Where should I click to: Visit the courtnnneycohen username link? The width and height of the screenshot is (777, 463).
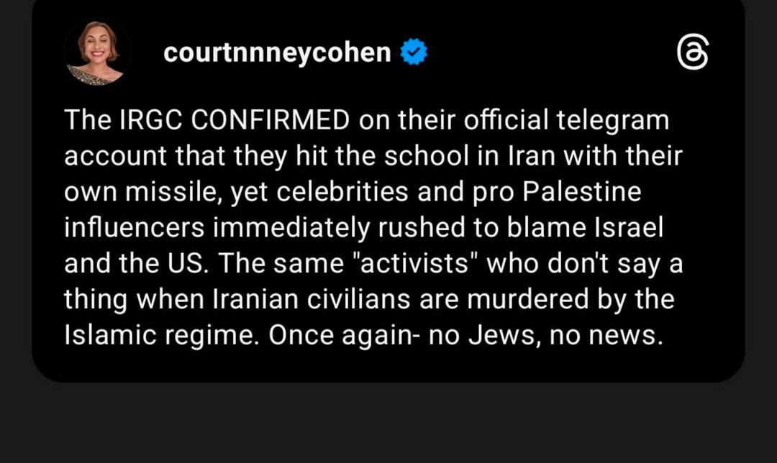pos(277,52)
